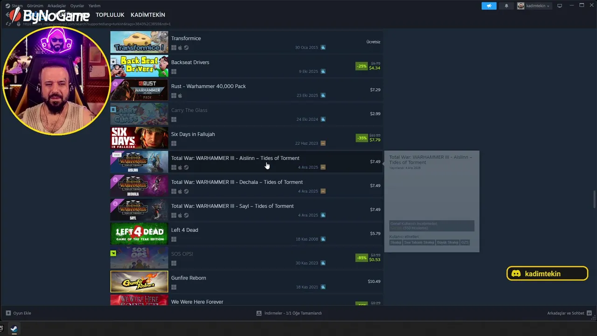The width and height of the screenshot is (597, 336).
Task: Click the purple DLC badge on the Sayl thumbnail
Action: point(115,204)
